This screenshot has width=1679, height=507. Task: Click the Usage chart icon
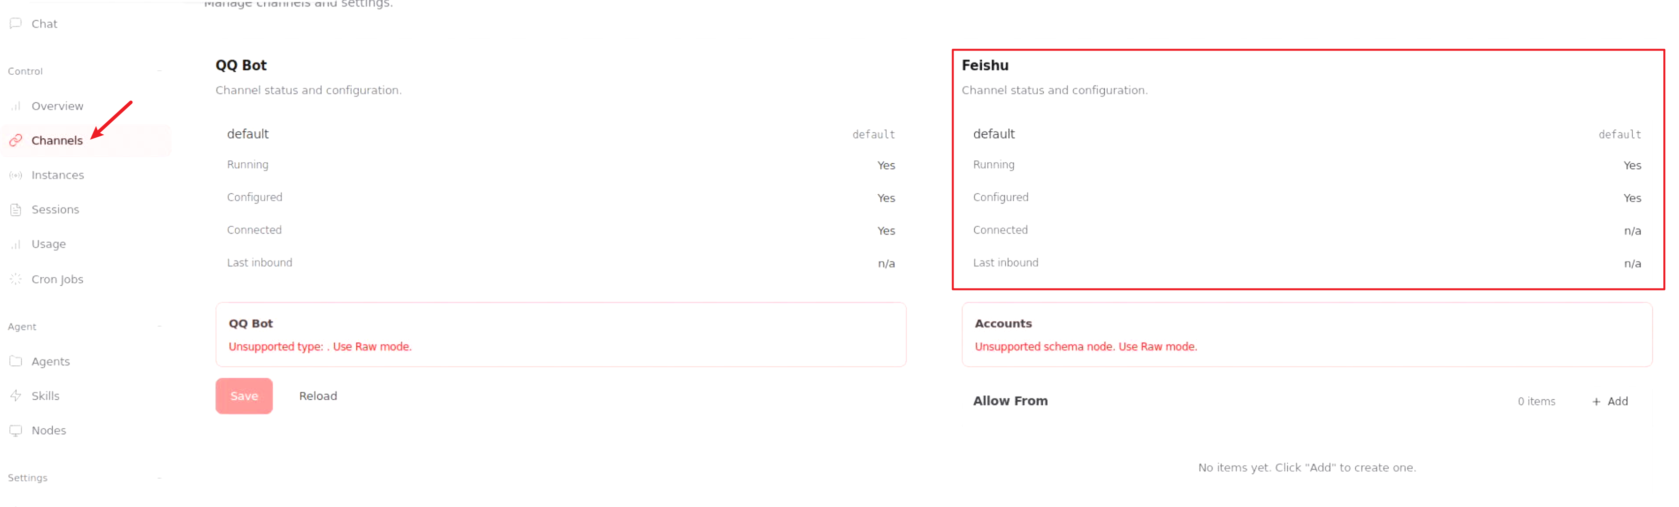[16, 244]
